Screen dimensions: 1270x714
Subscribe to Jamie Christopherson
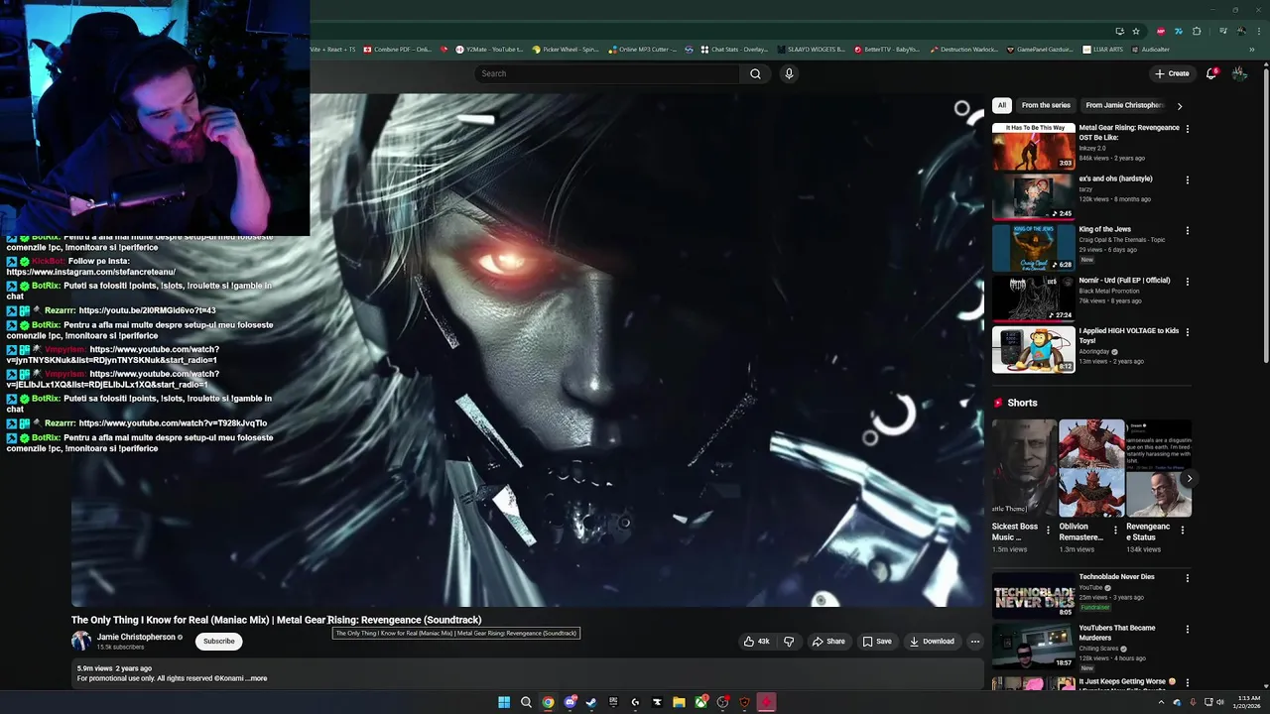pyautogui.click(x=219, y=642)
